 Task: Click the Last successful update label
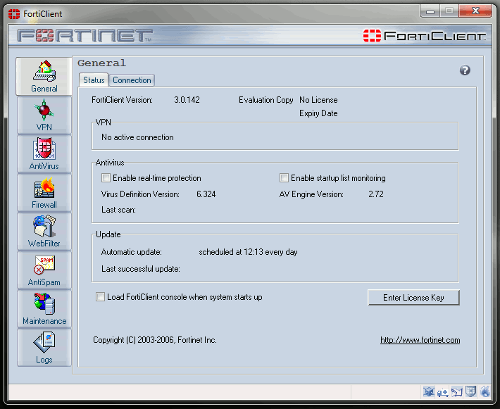(x=141, y=269)
